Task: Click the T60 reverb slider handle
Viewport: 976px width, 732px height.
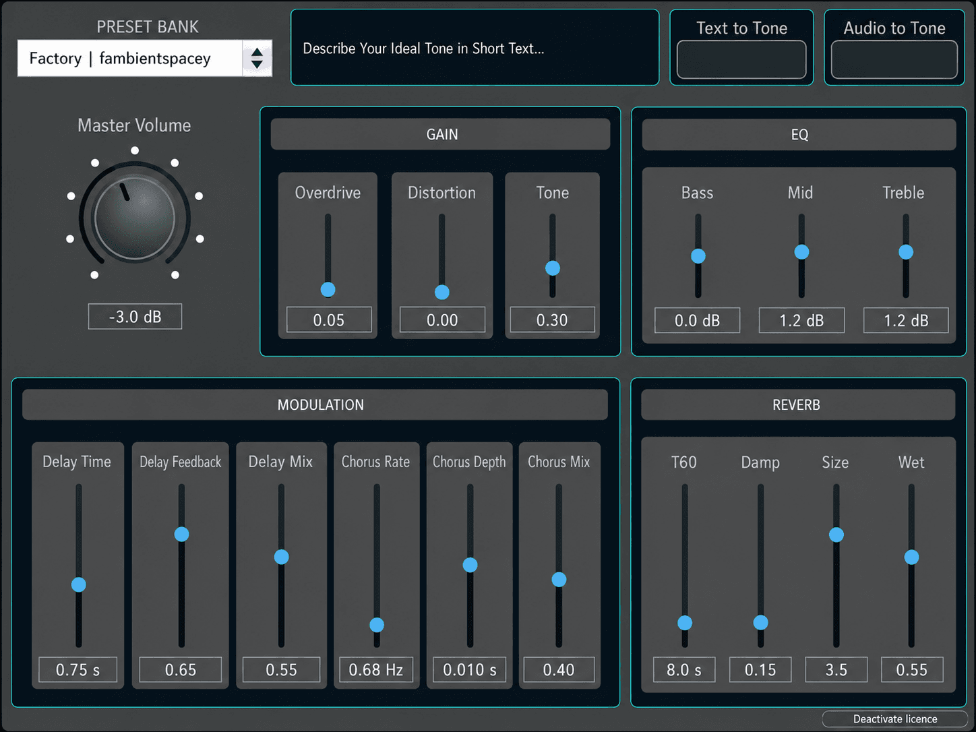Action: 685,623
